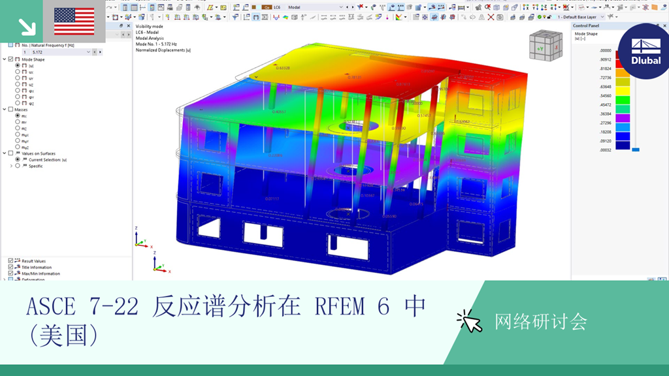The image size is (669, 376).
Task: Click the next load case arrow
Action: [x=353, y=7]
